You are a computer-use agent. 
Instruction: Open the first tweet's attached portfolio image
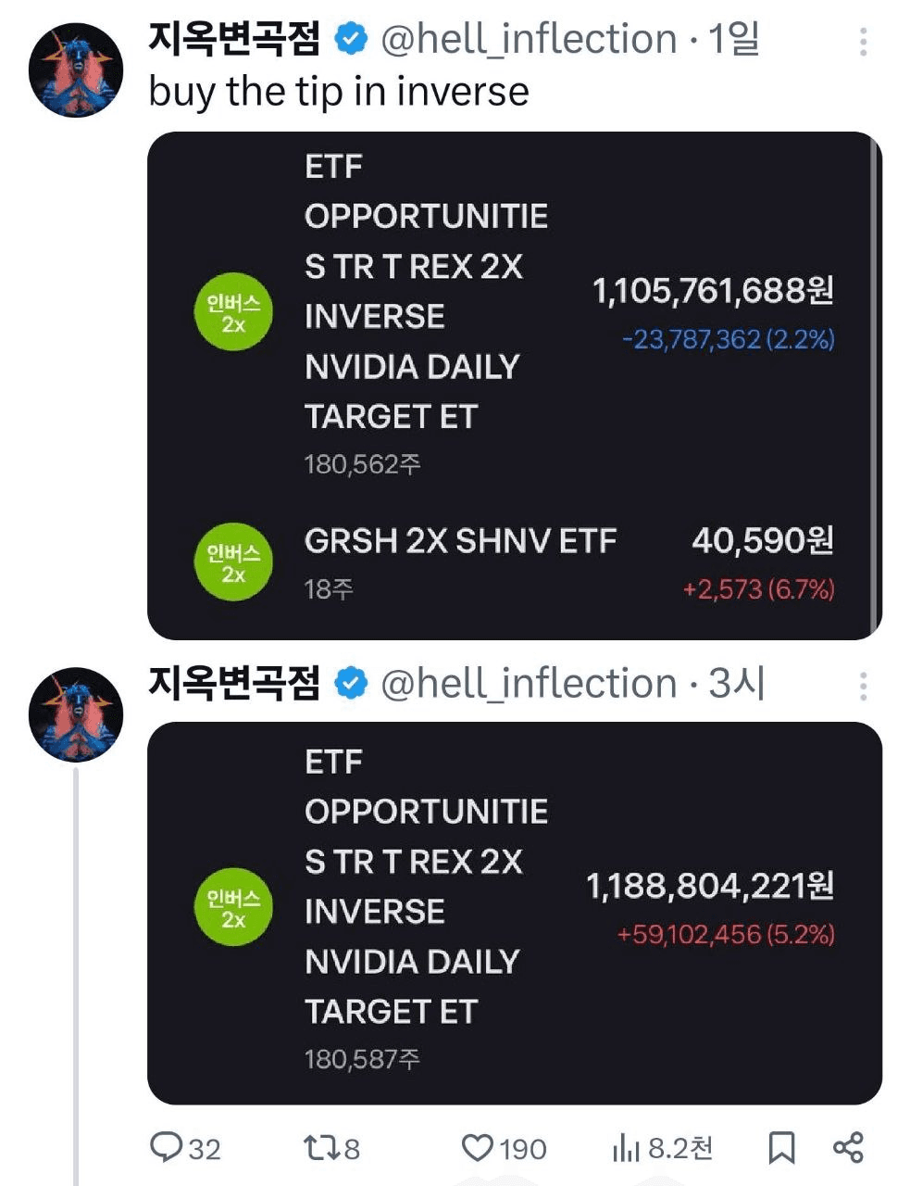pos(515,385)
